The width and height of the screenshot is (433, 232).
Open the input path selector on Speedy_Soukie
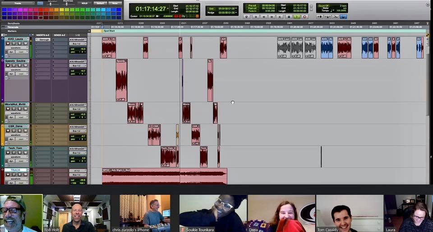[78, 61]
